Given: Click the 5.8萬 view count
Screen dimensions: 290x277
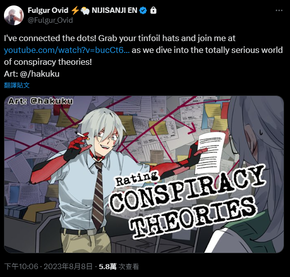Looking at the screenshot, I should click(108, 267).
